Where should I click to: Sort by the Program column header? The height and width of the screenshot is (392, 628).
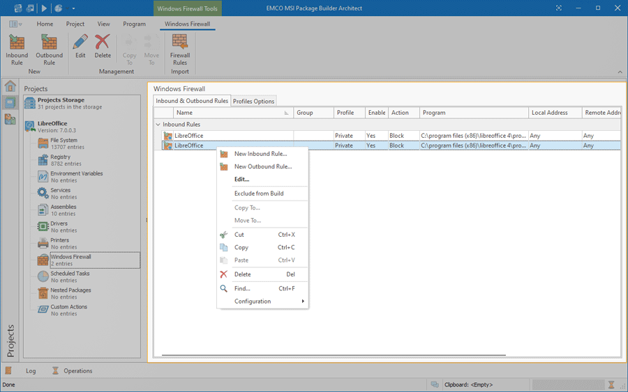(474, 113)
